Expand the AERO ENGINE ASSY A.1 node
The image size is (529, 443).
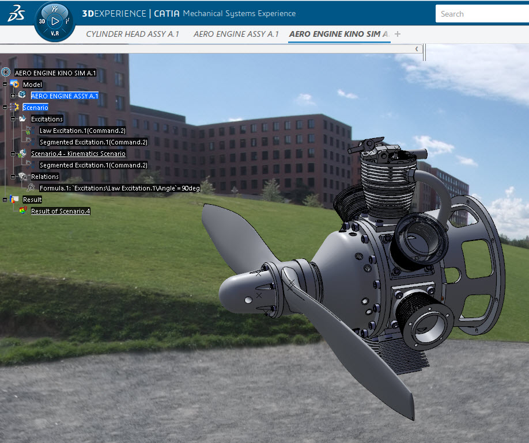13,96
